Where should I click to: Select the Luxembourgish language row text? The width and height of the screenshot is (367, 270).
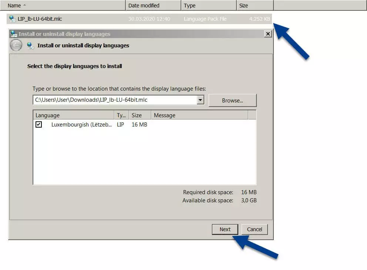[81, 125]
